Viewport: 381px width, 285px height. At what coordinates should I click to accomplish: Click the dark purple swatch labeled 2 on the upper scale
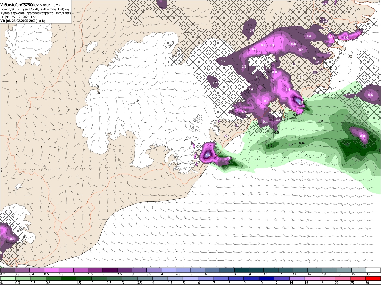[x=110, y=270]
